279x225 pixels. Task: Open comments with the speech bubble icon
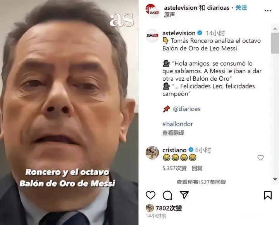tap(167, 195)
